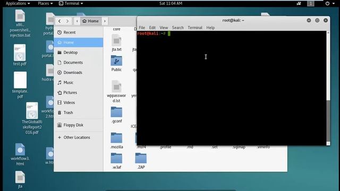The height and width of the screenshot is (191, 340).
Task: Select Documents in Files sidebar
Action: click(79, 63)
